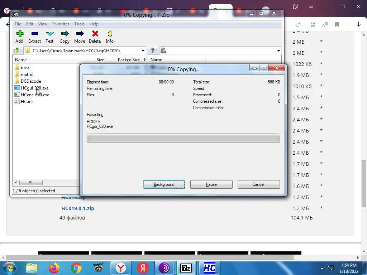Open the View menu
367x275 pixels.
43,24
